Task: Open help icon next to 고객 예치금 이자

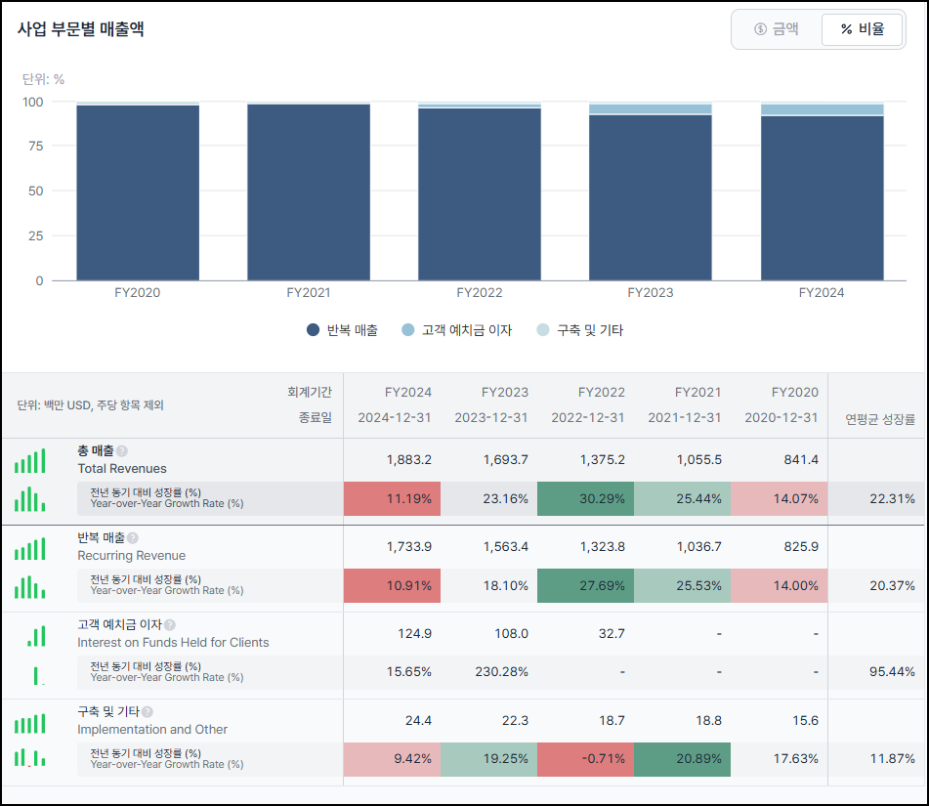Action: pos(170,625)
